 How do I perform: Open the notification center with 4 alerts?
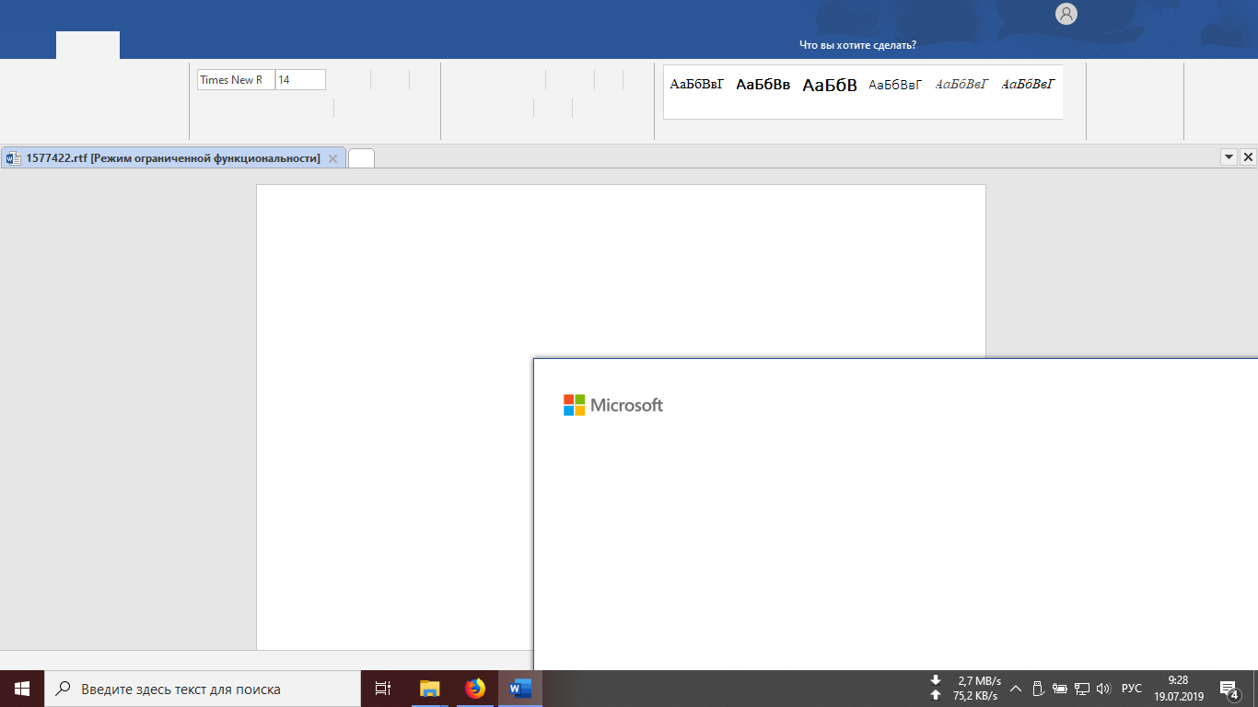(1229, 689)
